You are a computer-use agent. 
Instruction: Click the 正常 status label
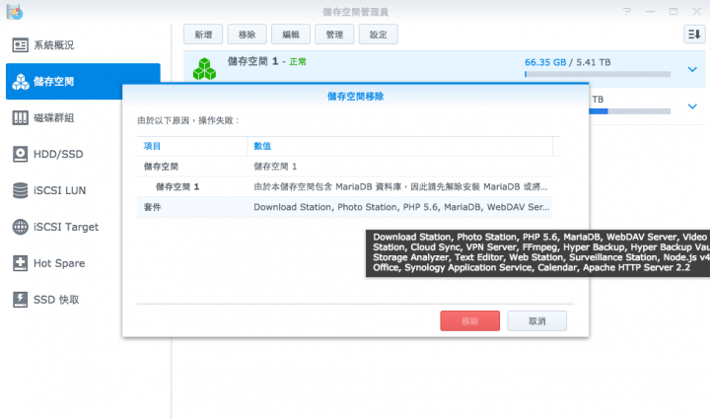298,62
